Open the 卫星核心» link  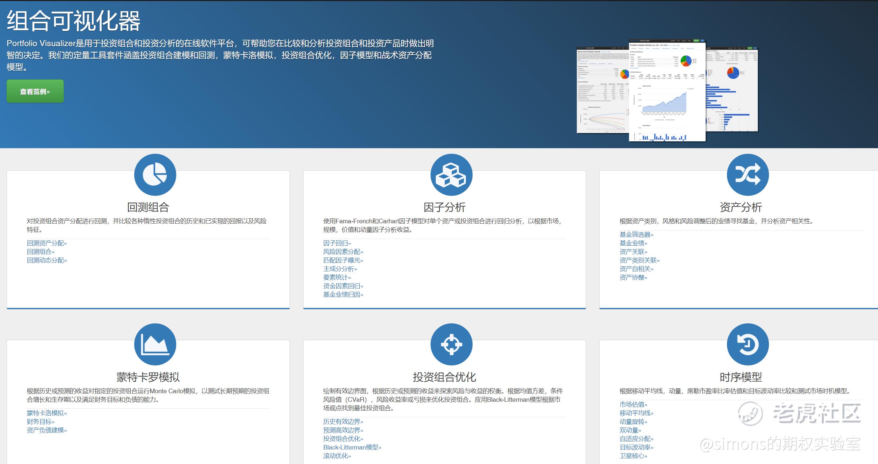633,456
